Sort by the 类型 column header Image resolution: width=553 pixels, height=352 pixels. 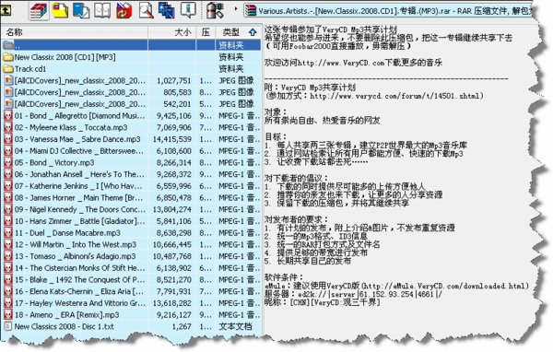pos(238,32)
